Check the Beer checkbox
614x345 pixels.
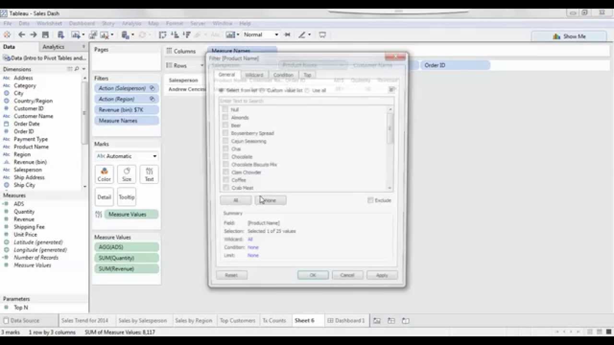[x=225, y=125]
